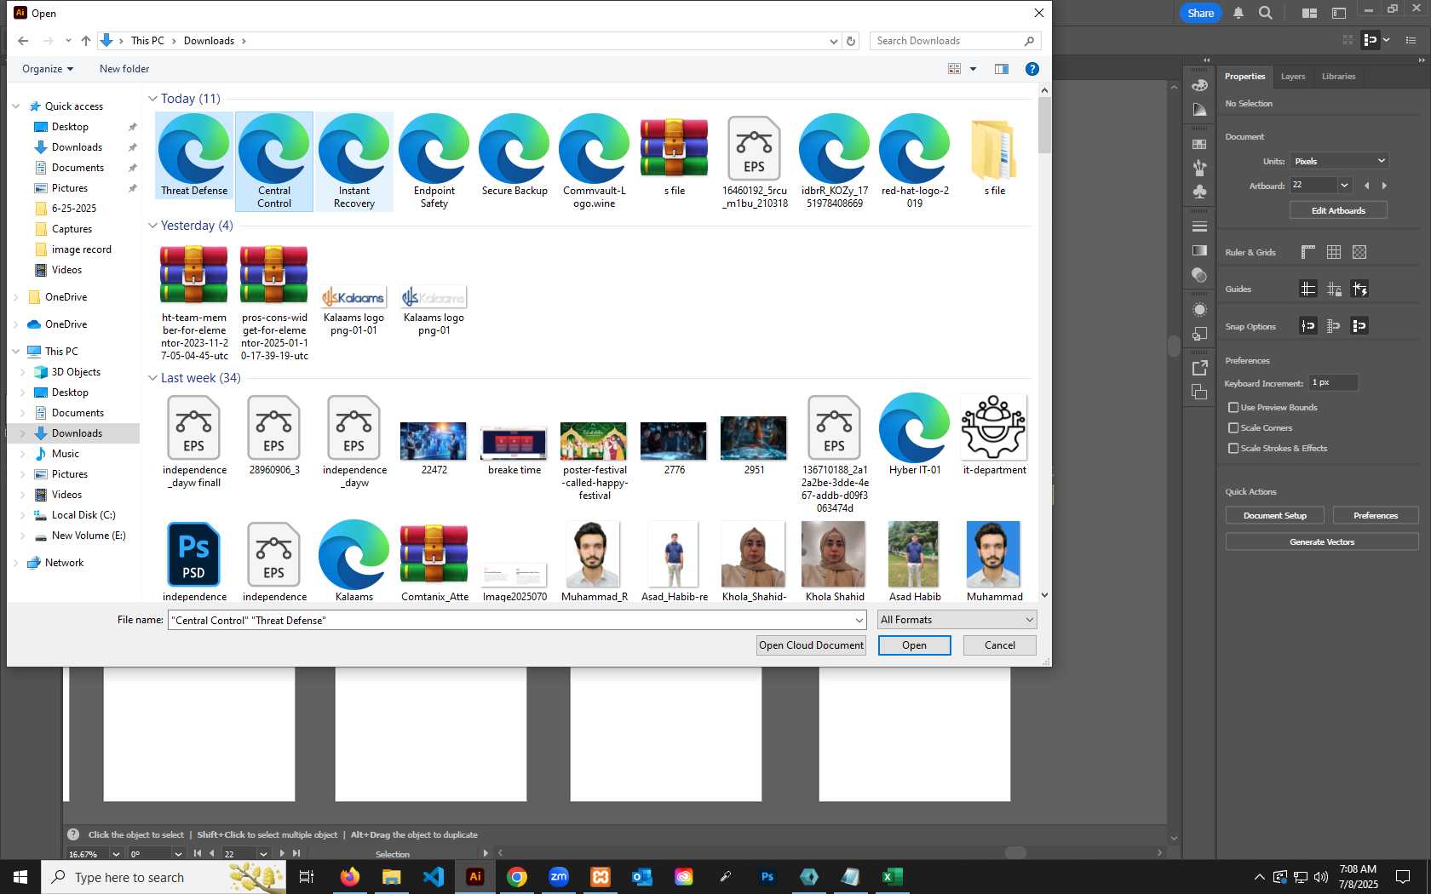Go to next artboard arrow

[1384, 186]
